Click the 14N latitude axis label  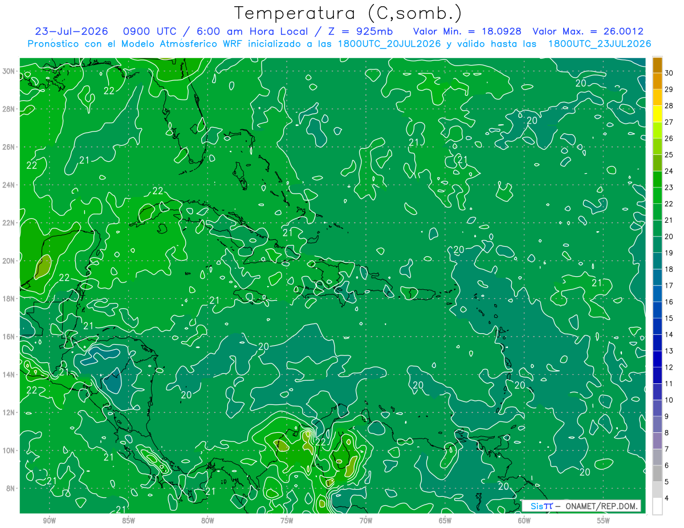tap(10, 375)
